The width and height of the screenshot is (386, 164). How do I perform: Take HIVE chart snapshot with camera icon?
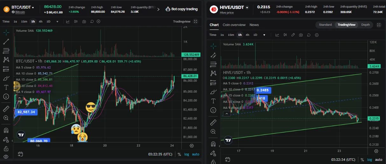tap(301, 35)
